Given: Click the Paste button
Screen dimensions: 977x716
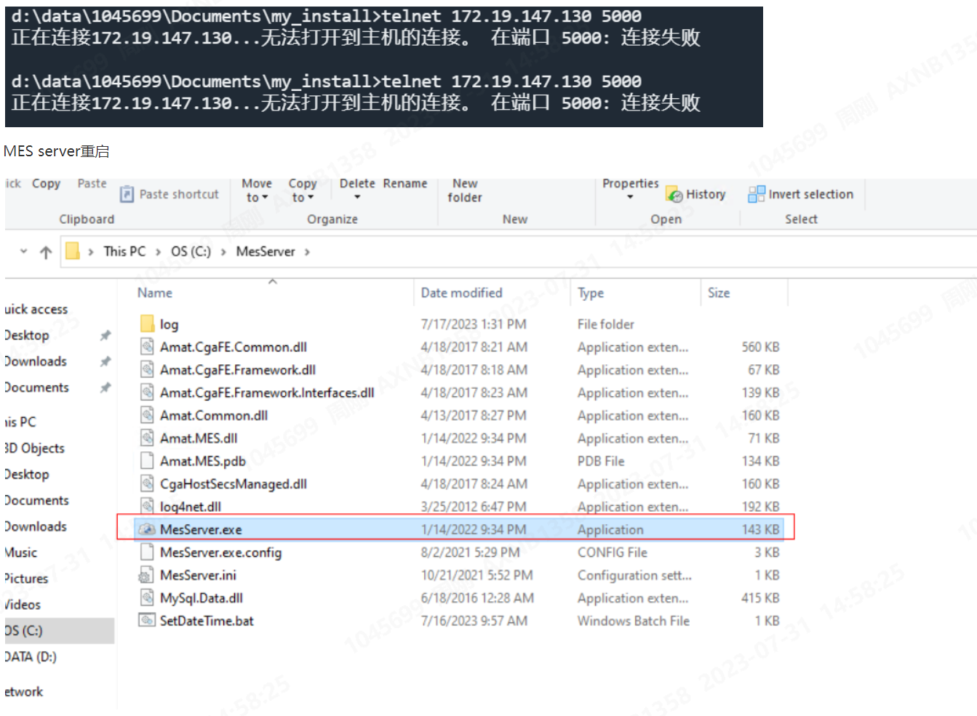Looking at the screenshot, I should point(92,184).
